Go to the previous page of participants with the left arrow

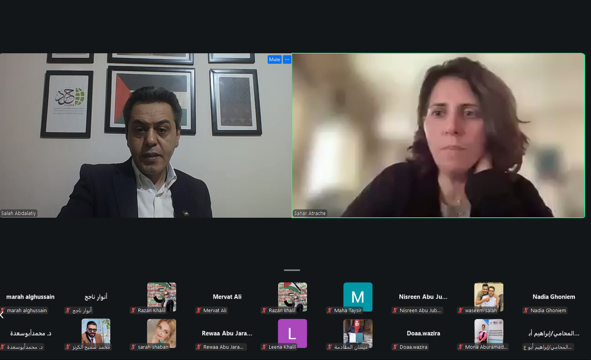coord(2,315)
